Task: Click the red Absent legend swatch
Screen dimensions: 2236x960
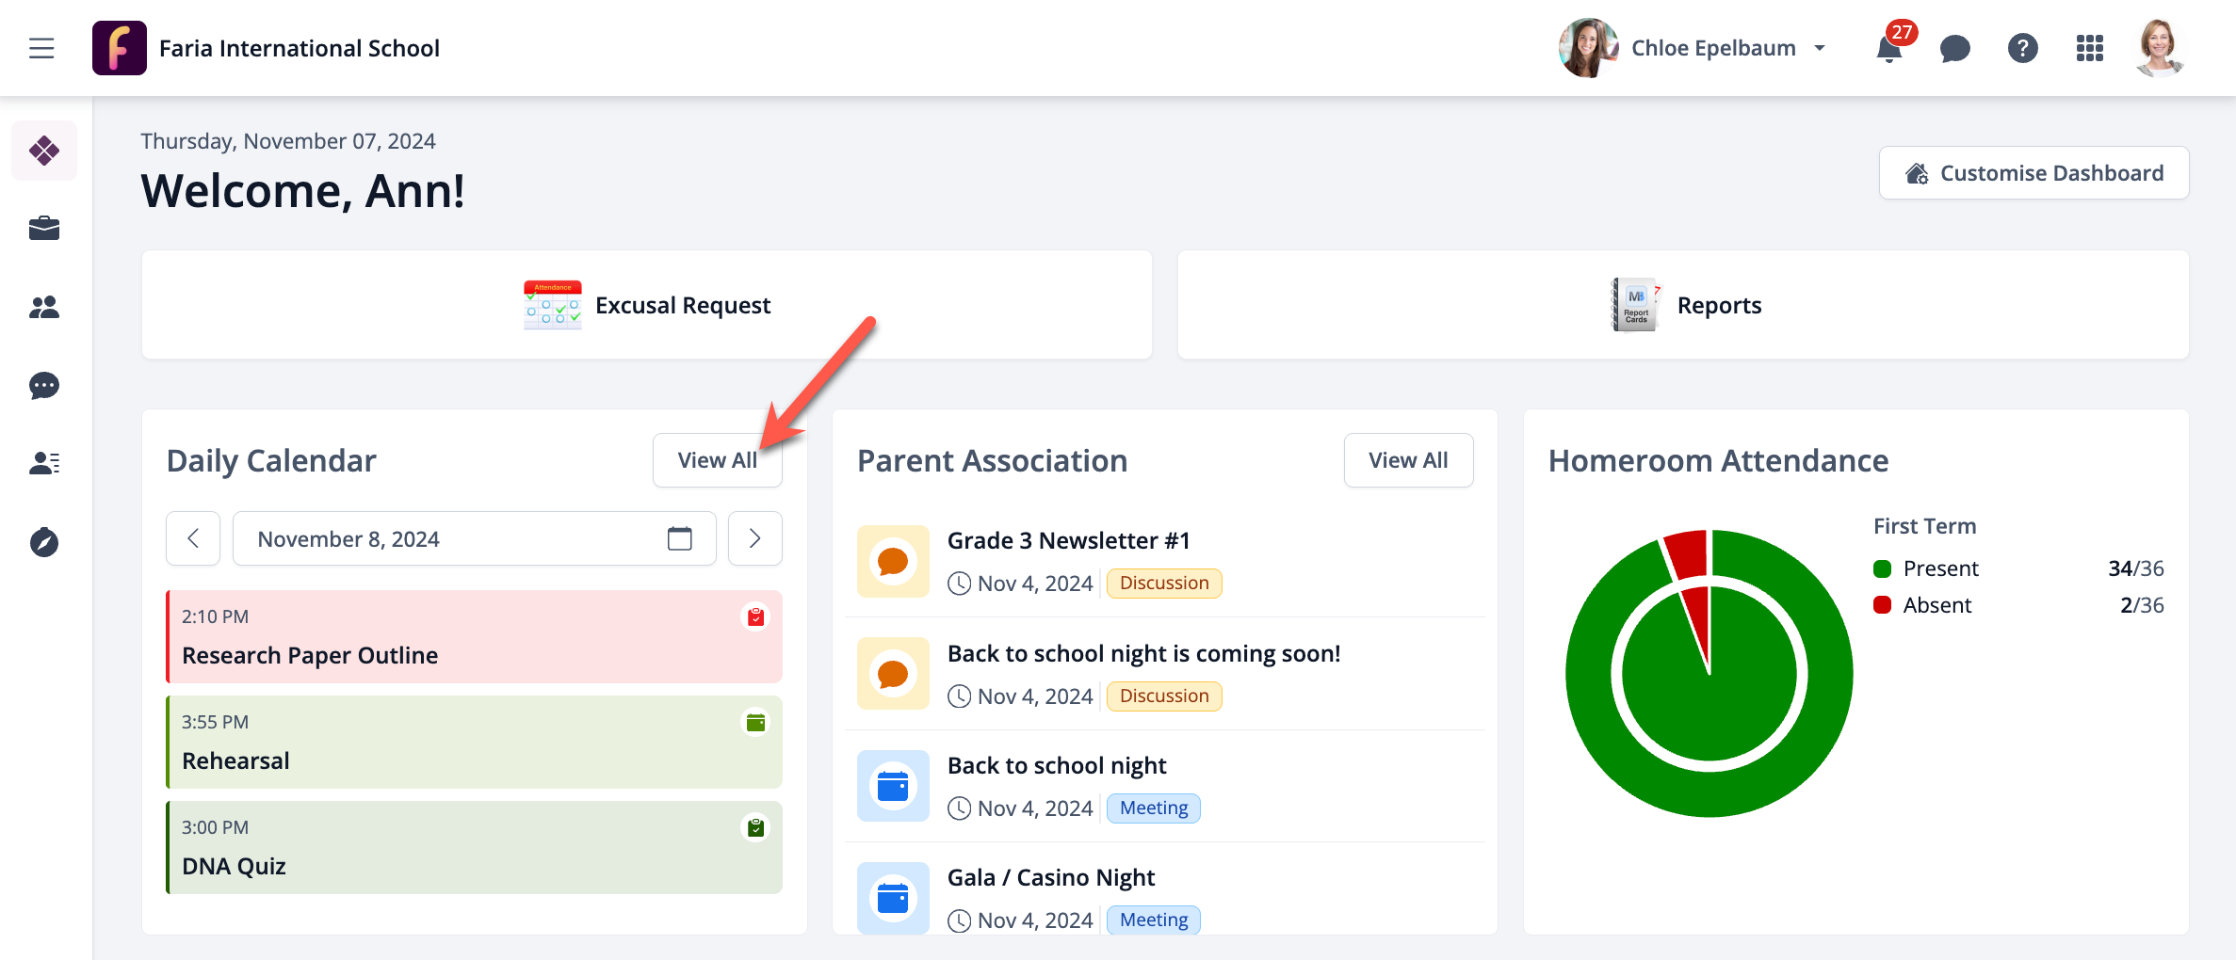Action: pos(1882,605)
